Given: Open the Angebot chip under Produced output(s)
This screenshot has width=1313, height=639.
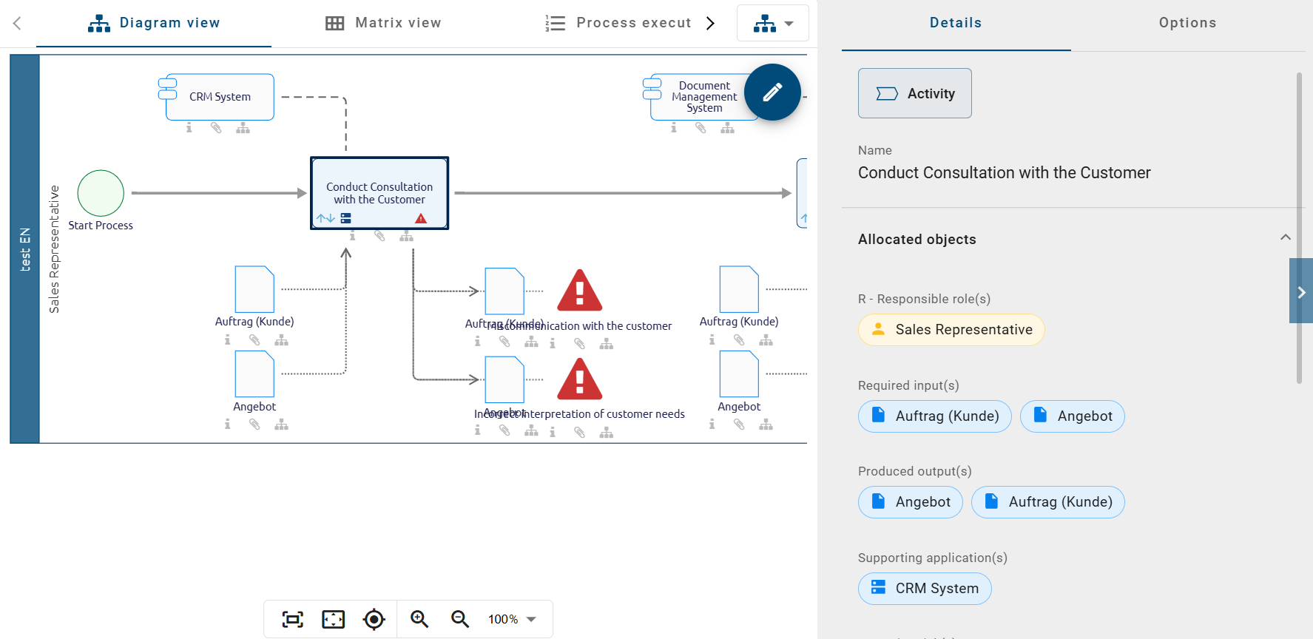Looking at the screenshot, I should 911,502.
